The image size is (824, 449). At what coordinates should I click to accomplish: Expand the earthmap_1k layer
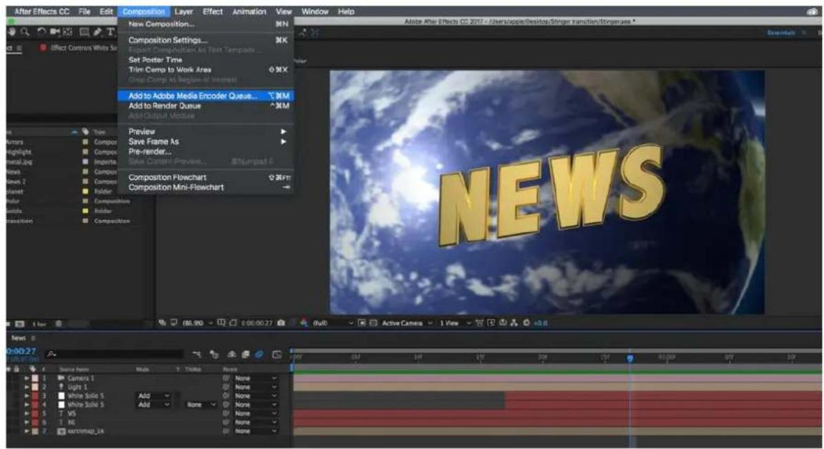click(x=27, y=431)
